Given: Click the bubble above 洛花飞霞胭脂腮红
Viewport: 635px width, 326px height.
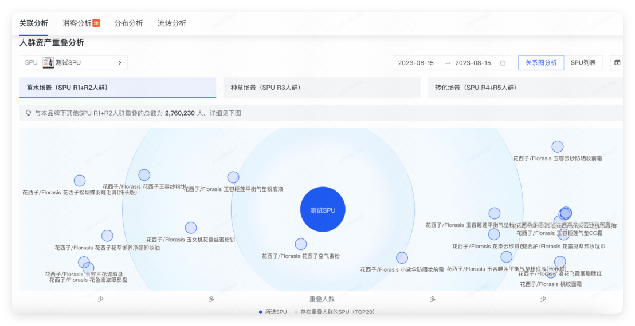Looking at the screenshot, I should tap(560, 262).
